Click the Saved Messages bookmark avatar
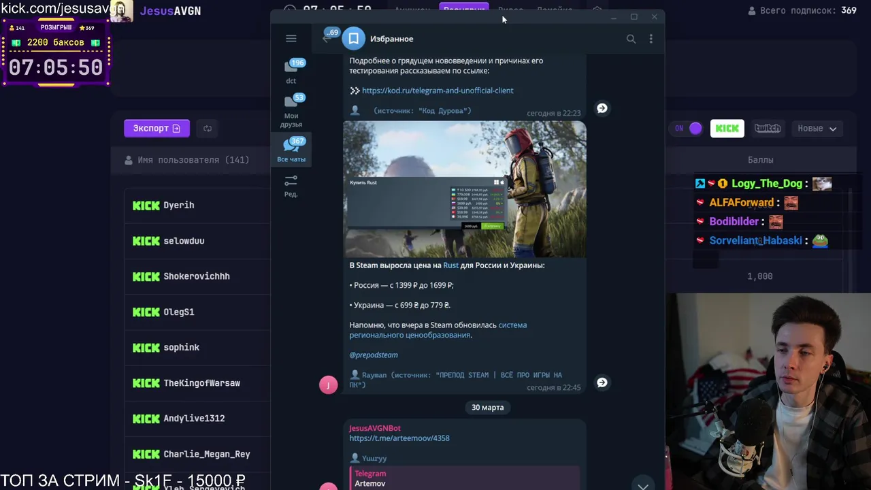The image size is (871, 490). click(354, 39)
